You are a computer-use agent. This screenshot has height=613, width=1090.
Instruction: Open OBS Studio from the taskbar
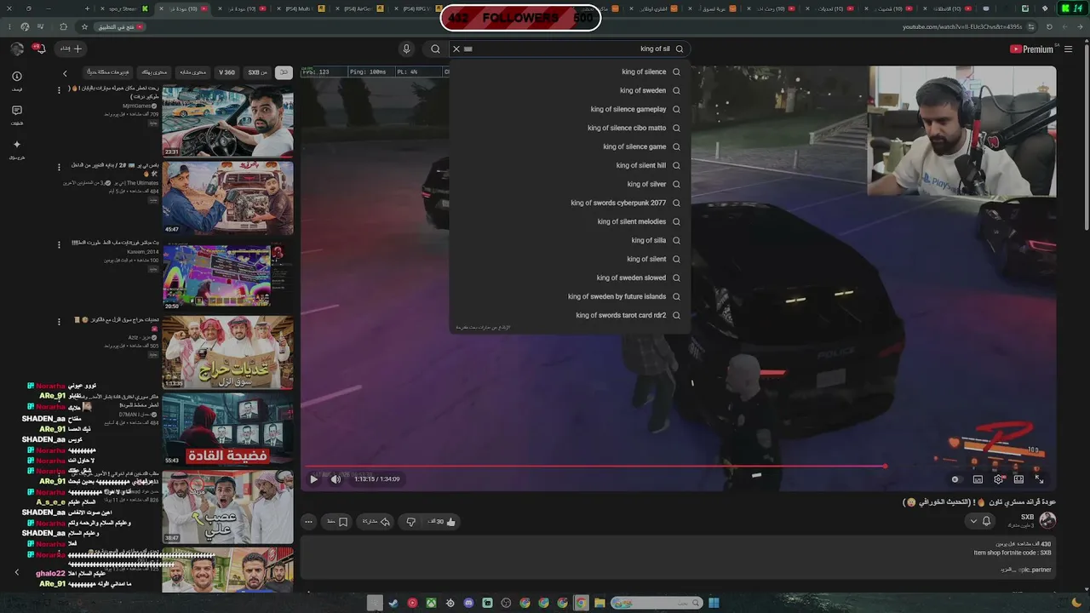(506, 603)
